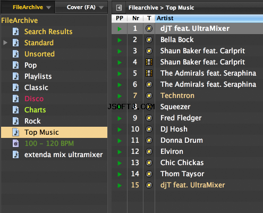The image size is (263, 213).
Task: Select the Top Music group
Action: point(54,132)
